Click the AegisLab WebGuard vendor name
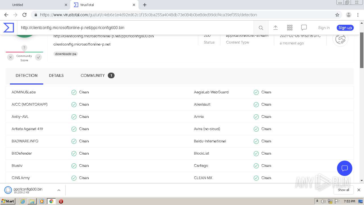This screenshot has width=364, height=205. 211,92
